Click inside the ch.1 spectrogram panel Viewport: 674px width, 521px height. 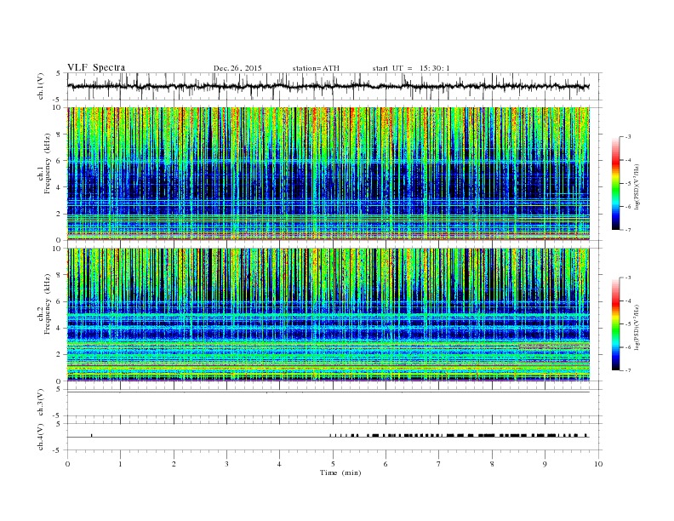tap(328, 174)
